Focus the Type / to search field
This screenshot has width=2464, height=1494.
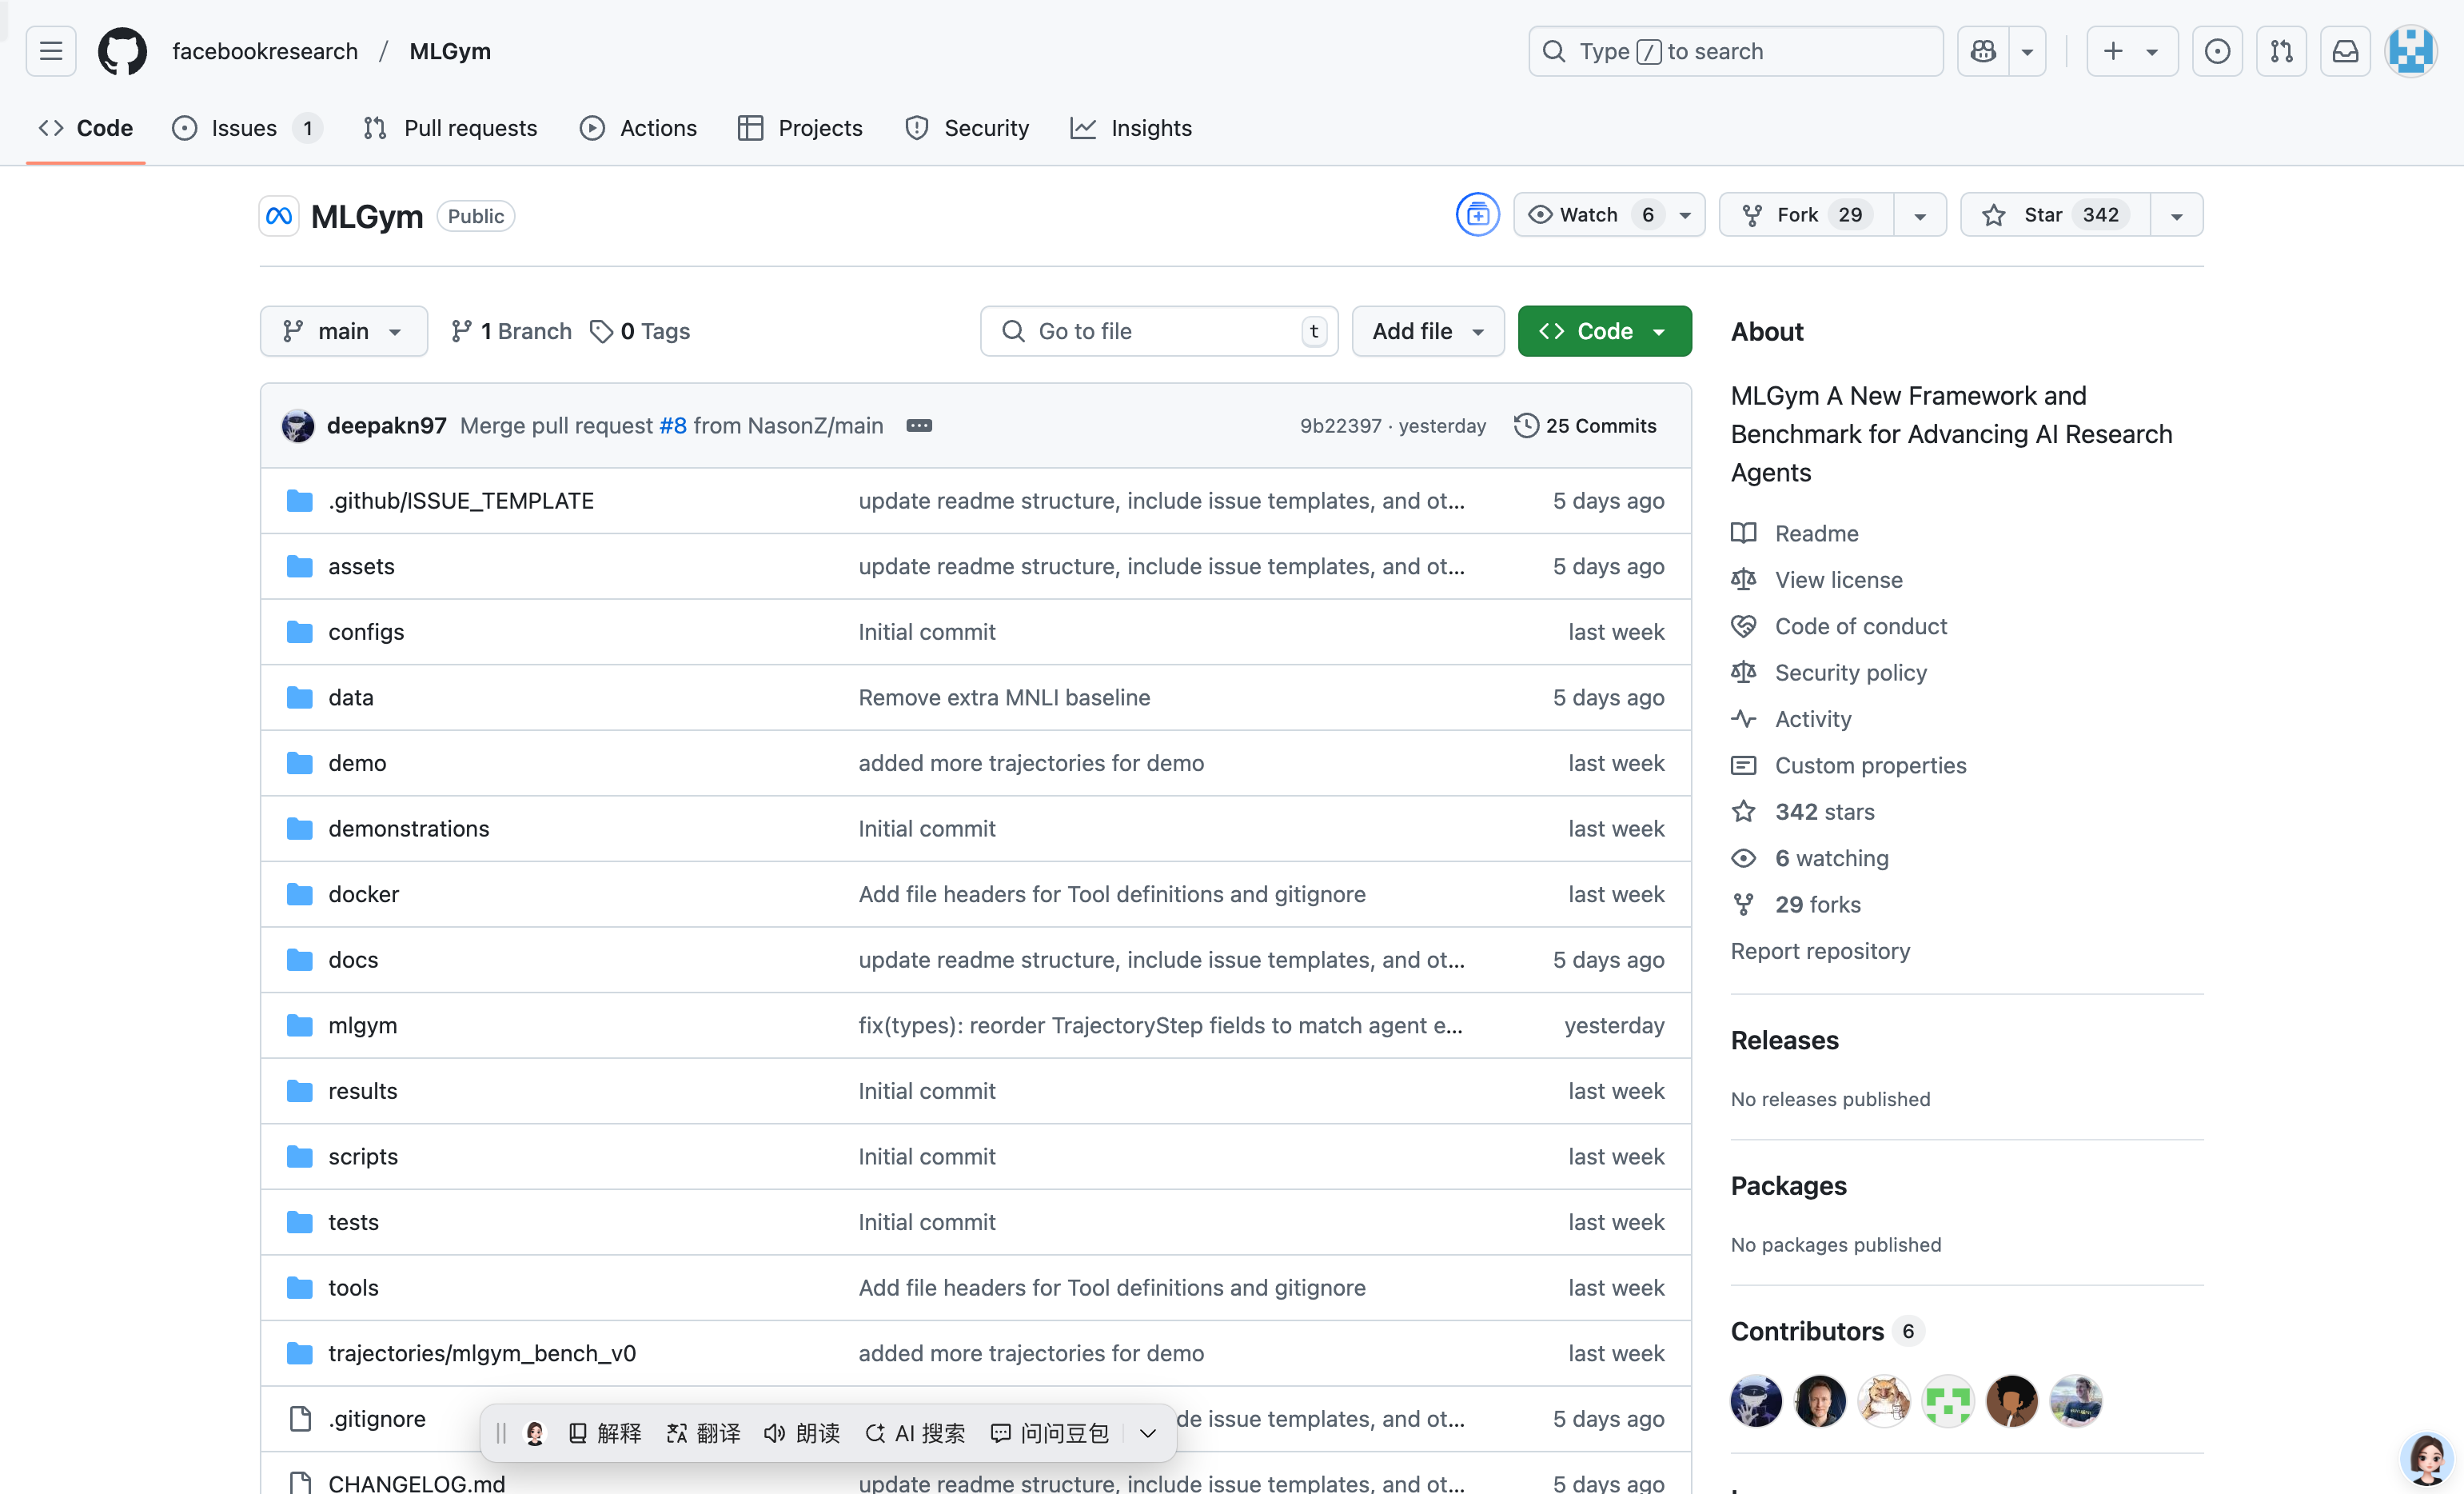coord(1735,51)
